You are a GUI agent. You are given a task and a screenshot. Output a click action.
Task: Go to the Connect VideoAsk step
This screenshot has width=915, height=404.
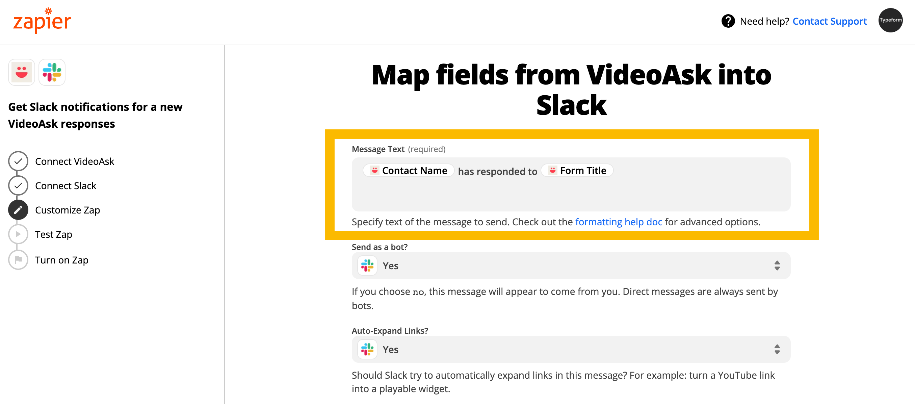pos(75,161)
